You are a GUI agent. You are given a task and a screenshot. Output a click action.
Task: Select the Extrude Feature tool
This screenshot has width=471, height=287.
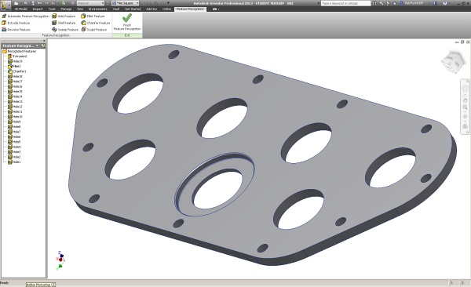point(16,23)
